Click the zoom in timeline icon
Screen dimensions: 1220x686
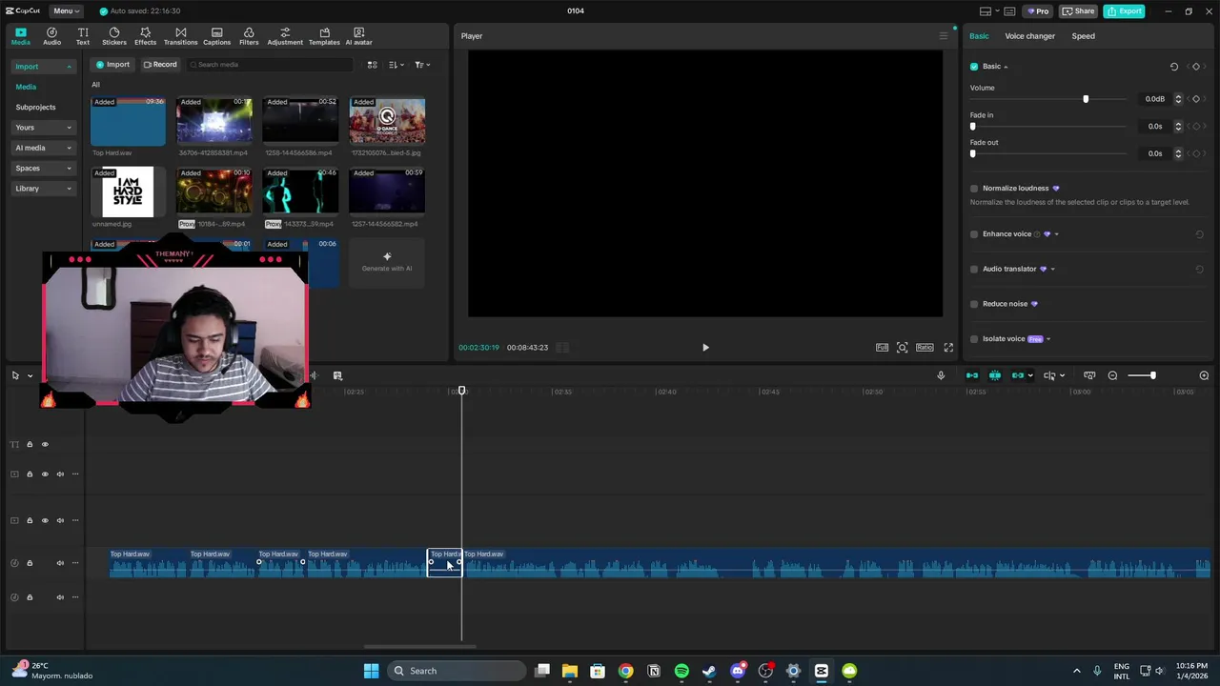coord(1204,375)
